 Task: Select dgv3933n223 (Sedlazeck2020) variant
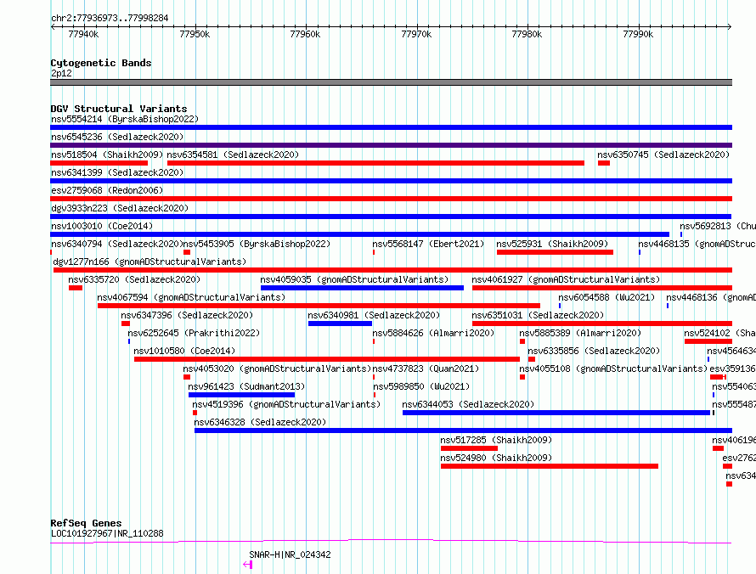pos(120,208)
